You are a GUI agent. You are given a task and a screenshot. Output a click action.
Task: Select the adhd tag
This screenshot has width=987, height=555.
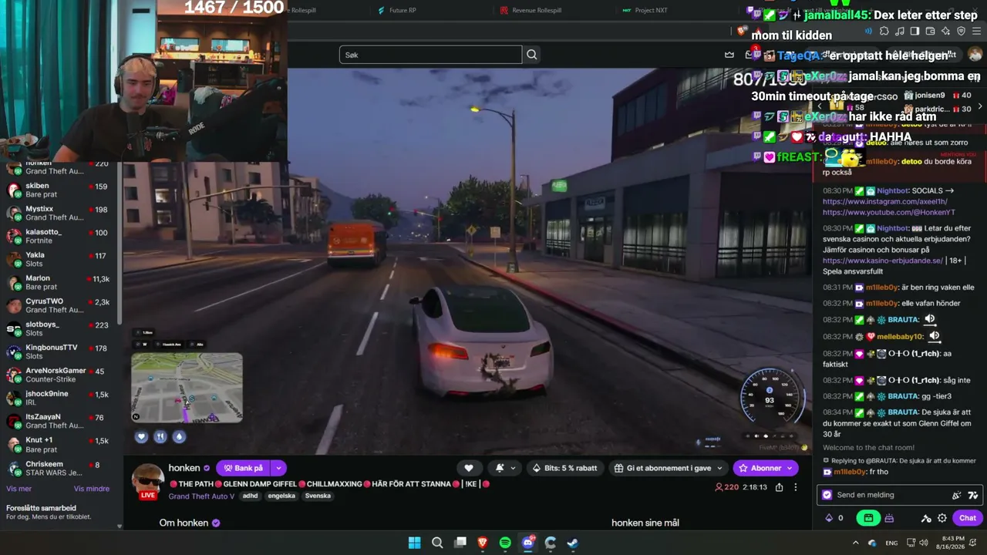(250, 496)
